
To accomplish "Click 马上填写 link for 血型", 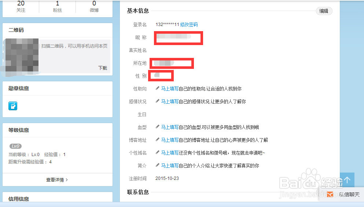I will point(170,127).
